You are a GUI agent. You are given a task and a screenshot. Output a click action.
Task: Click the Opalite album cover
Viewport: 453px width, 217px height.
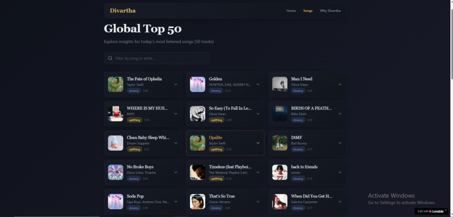(x=198, y=143)
